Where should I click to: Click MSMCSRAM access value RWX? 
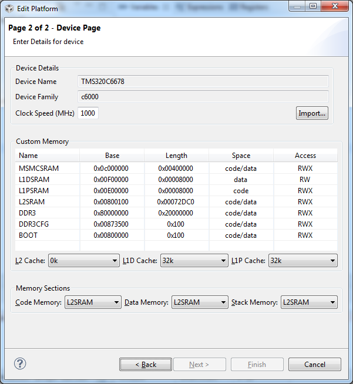[x=305, y=169]
